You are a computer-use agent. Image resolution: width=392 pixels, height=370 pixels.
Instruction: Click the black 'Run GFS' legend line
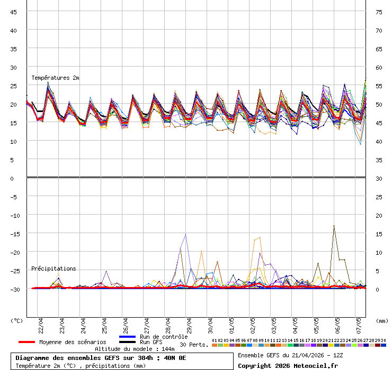(x=128, y=342)
